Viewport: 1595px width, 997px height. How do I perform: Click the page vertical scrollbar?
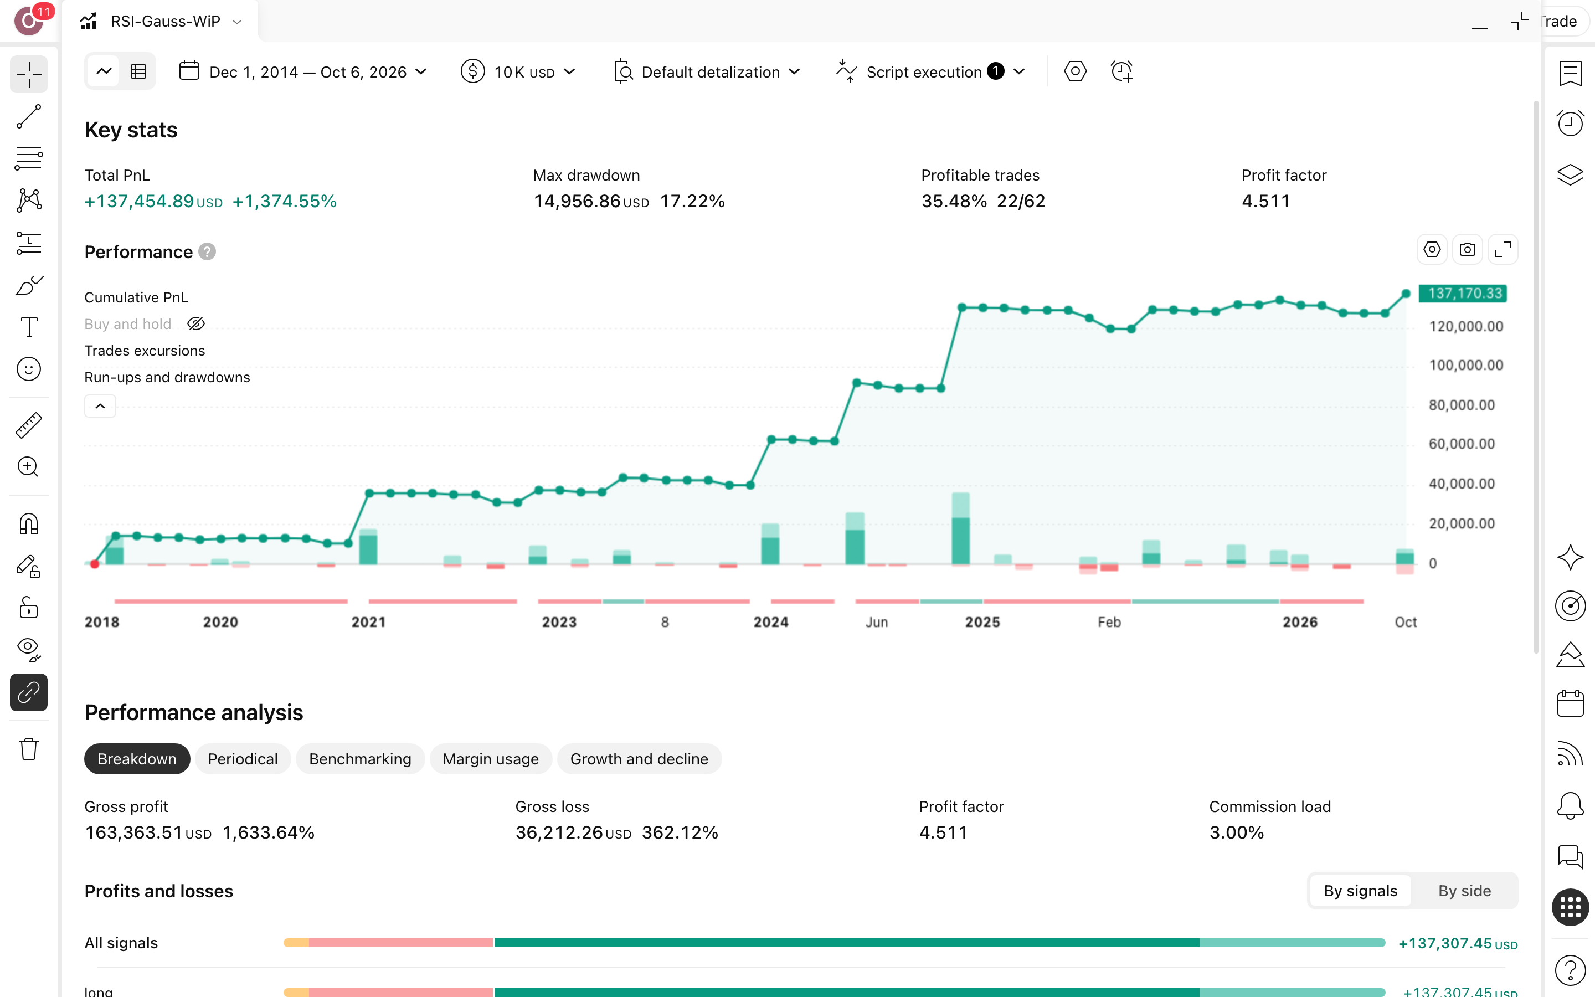click(x=1536, y=377)
